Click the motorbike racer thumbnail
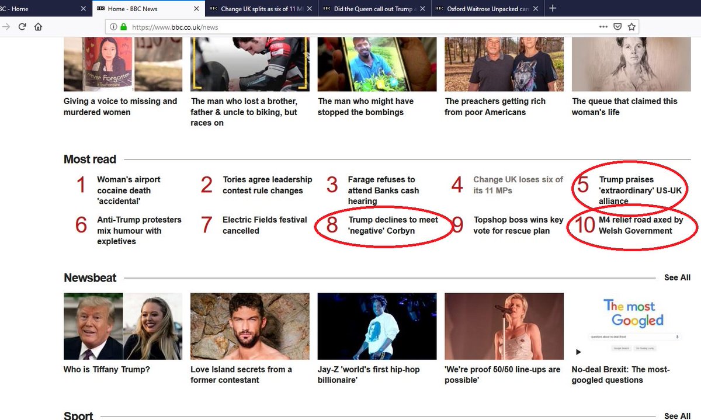The height and width of the screenshot is (420, 701). pos(250,64)
